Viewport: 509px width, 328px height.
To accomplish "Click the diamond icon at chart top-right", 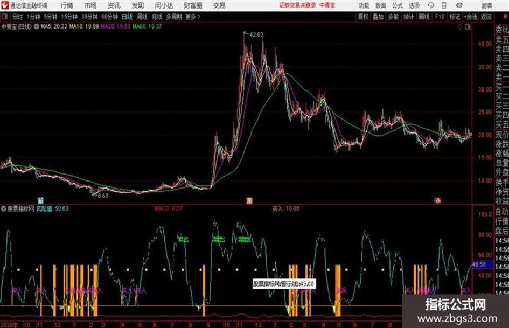I will pyautogui.click(x=459, y=27).
